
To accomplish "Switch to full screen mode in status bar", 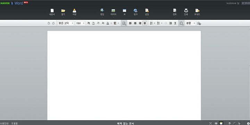I will click(210, 123).
